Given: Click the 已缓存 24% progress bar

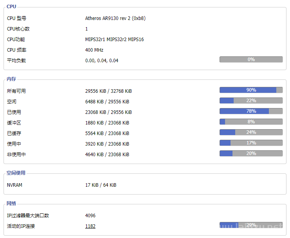Looking at the screenshot, I should (x=251, y=132).
